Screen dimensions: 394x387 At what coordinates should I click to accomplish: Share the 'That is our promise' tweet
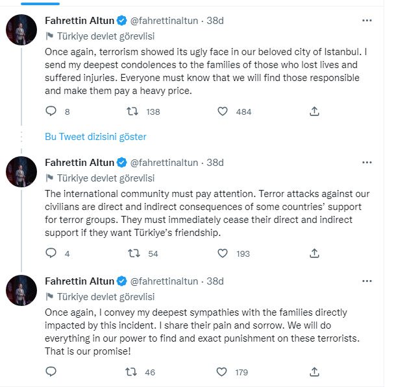click(x=315, y=372)
